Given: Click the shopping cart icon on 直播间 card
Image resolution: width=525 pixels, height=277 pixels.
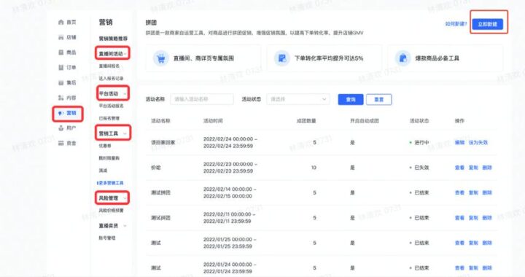Looking at the screenshot, I should point(161,58).
